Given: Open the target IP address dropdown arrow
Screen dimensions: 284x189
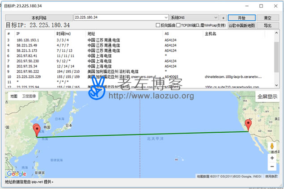Looking at the screenshot, I should pyautogui.click(x=166, y=17).
